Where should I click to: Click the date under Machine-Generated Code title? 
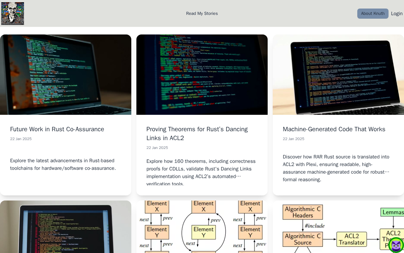pyautogui.click(x=294, y=139)
